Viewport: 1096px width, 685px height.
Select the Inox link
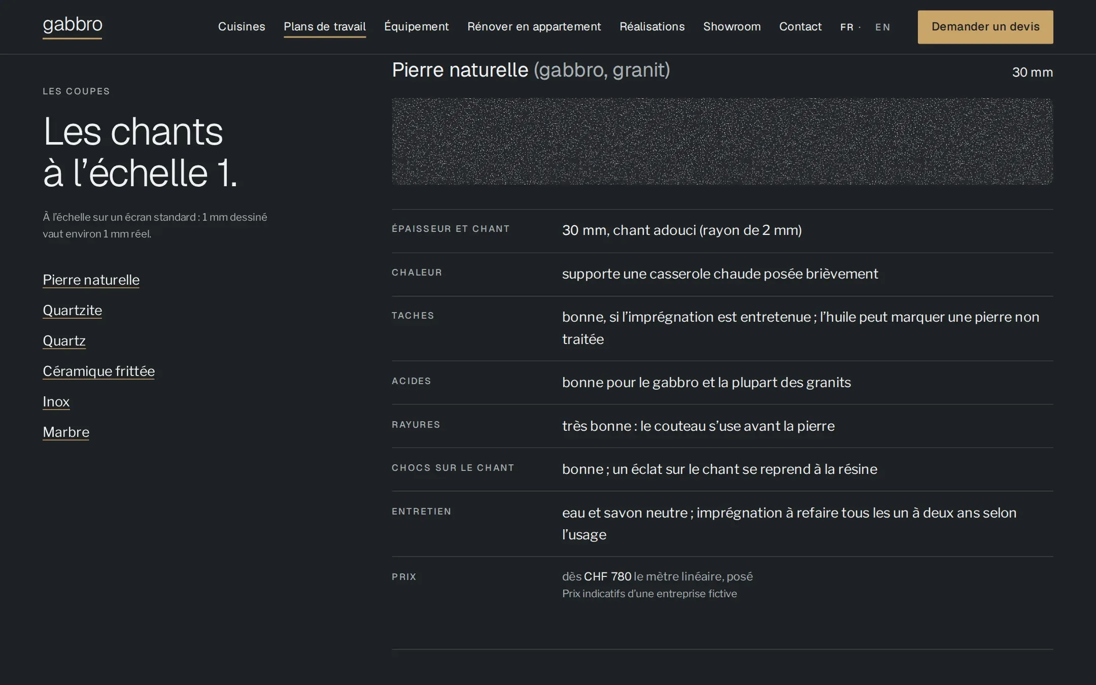pos(56,402)
